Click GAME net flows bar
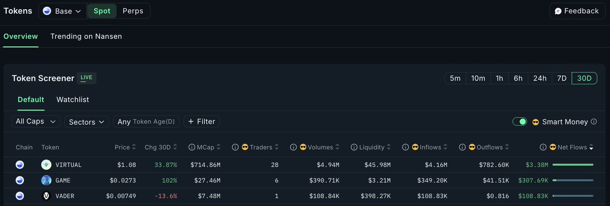Viewport: 610px width, 206px height. pos(573,180)
